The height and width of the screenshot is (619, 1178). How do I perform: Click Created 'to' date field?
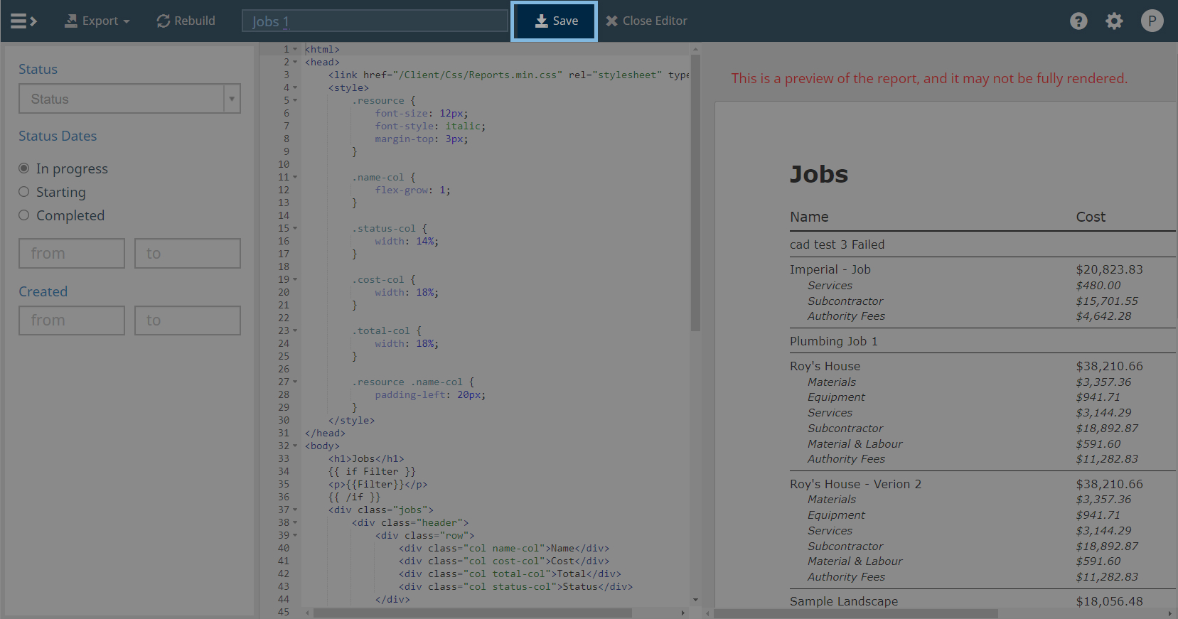(188, 321)
